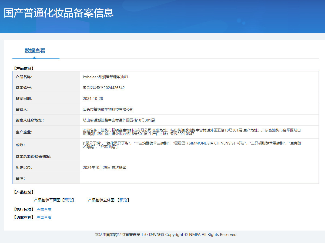Click the 【产品信息】 section heading
The image size is (325, 243).
[x=24, y=68]
